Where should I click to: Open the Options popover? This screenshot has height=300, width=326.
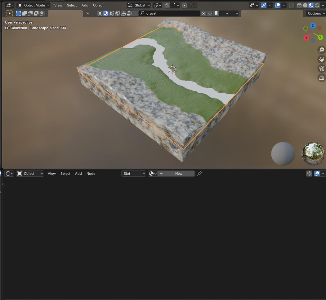point(315,13)
